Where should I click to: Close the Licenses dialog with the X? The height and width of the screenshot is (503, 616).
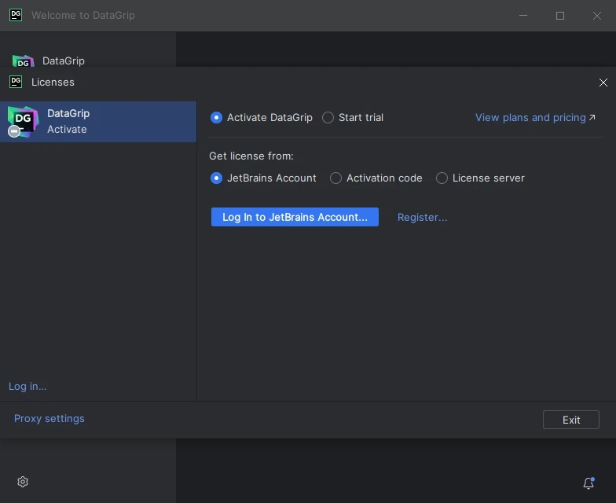(x=603, y=83)
